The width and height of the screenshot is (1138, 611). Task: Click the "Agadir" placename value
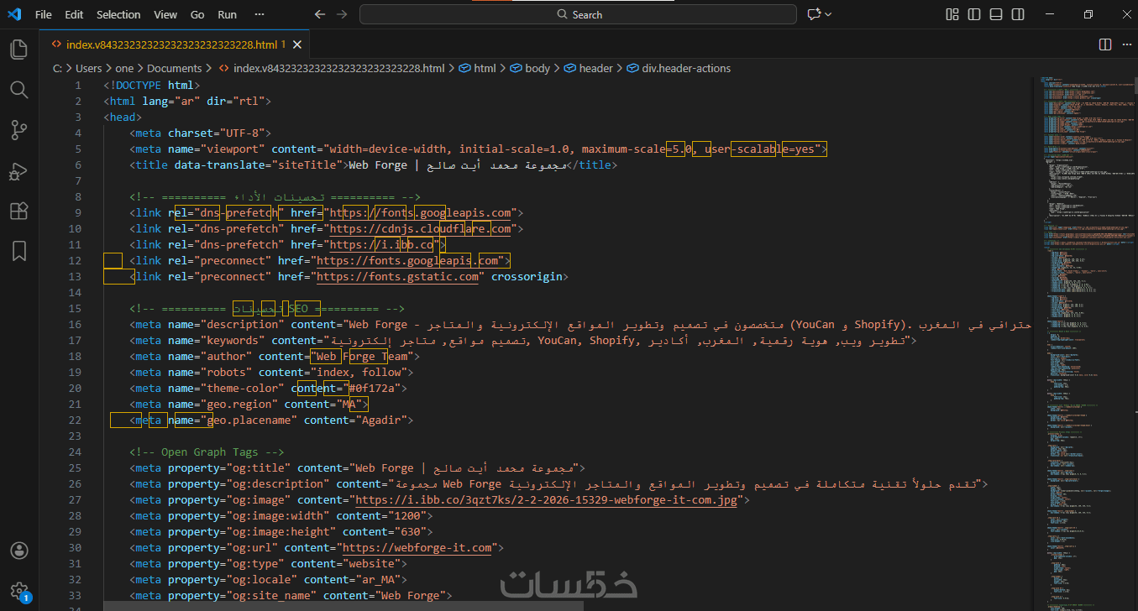(x=381, y=420)
